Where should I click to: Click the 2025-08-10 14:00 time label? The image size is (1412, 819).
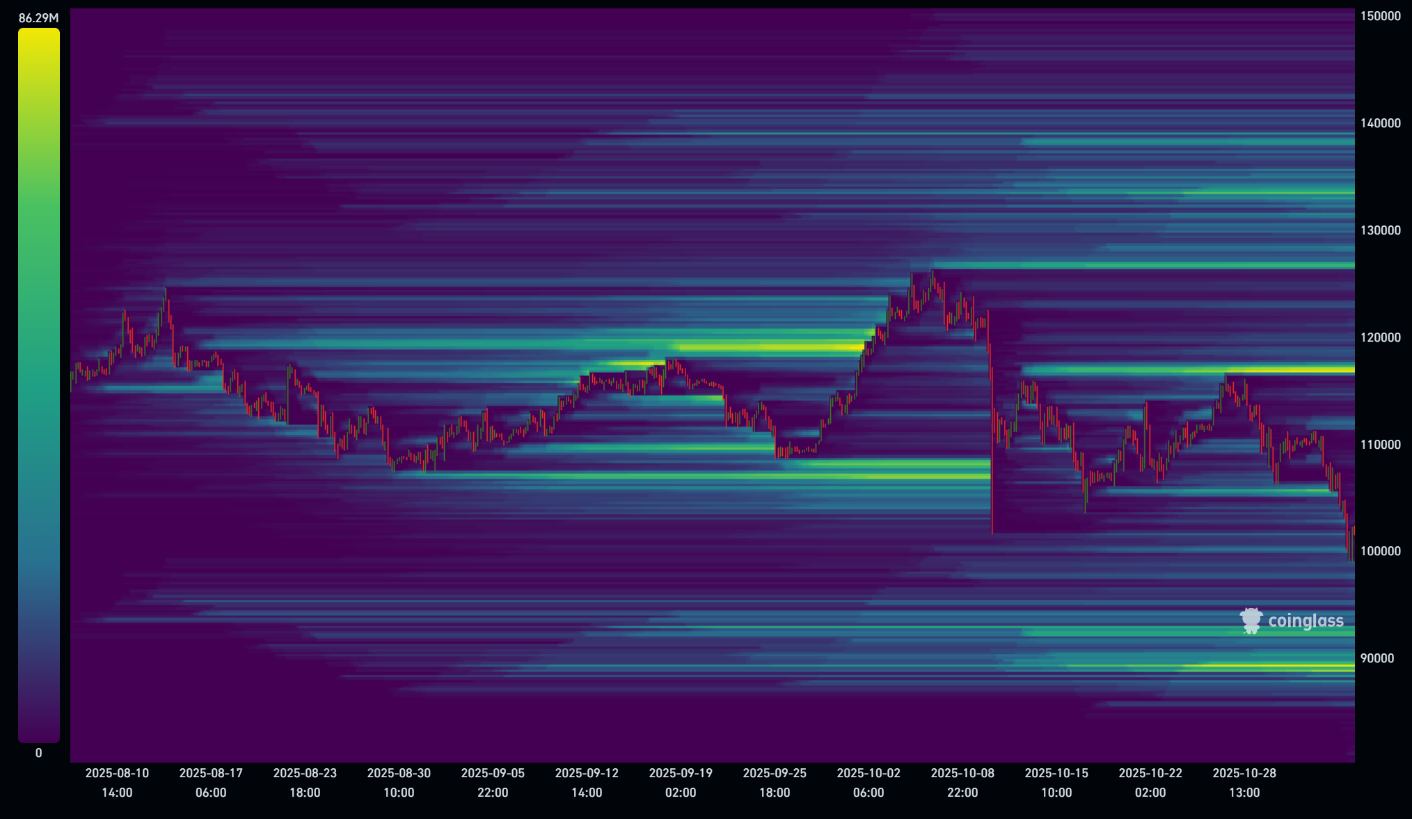click(x=117, y=782)
